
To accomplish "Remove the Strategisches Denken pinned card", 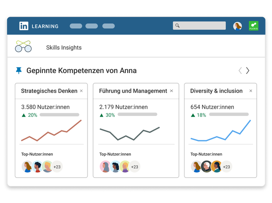I will coord(81,91).
